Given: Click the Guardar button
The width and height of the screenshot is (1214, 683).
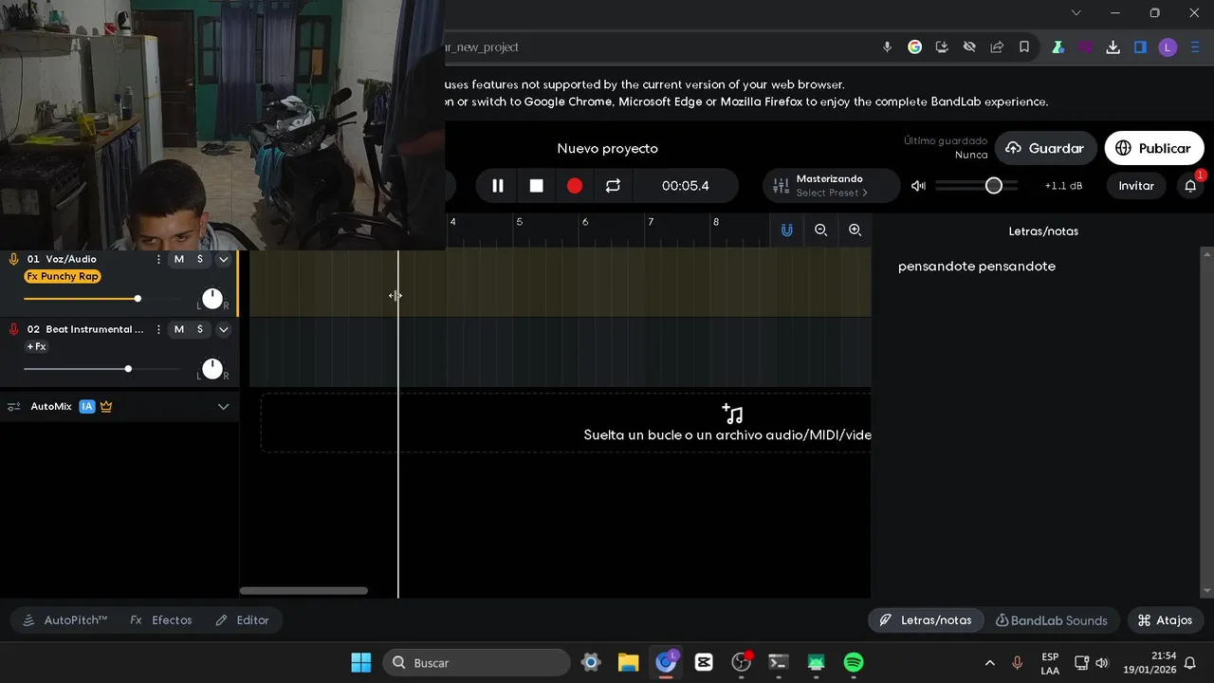Looking at the screenshot, I should pos(1045,148).
